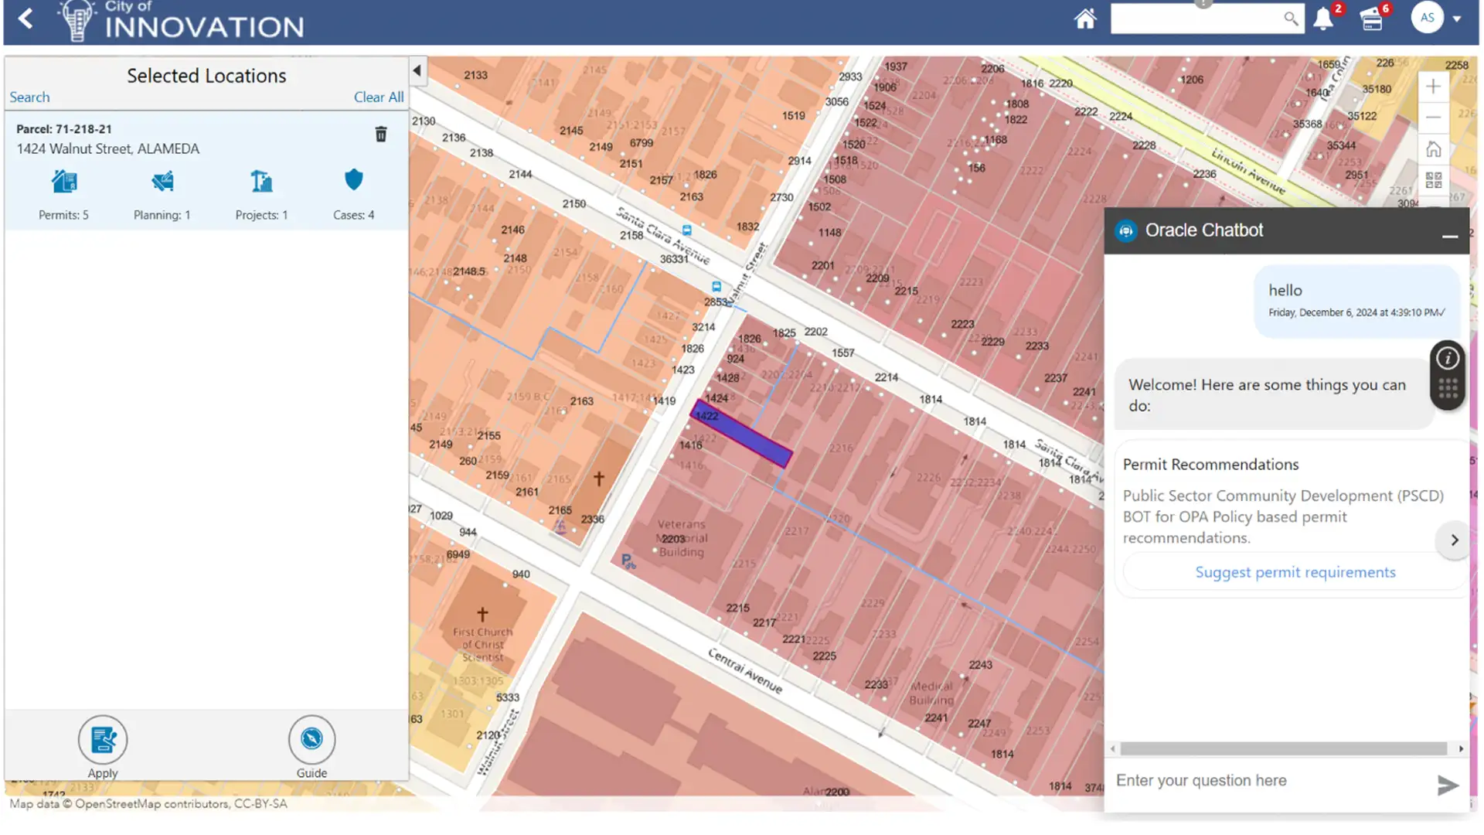
Task: Minimize the Oracle Chatbot window
Action: (x=1450, y=236)
